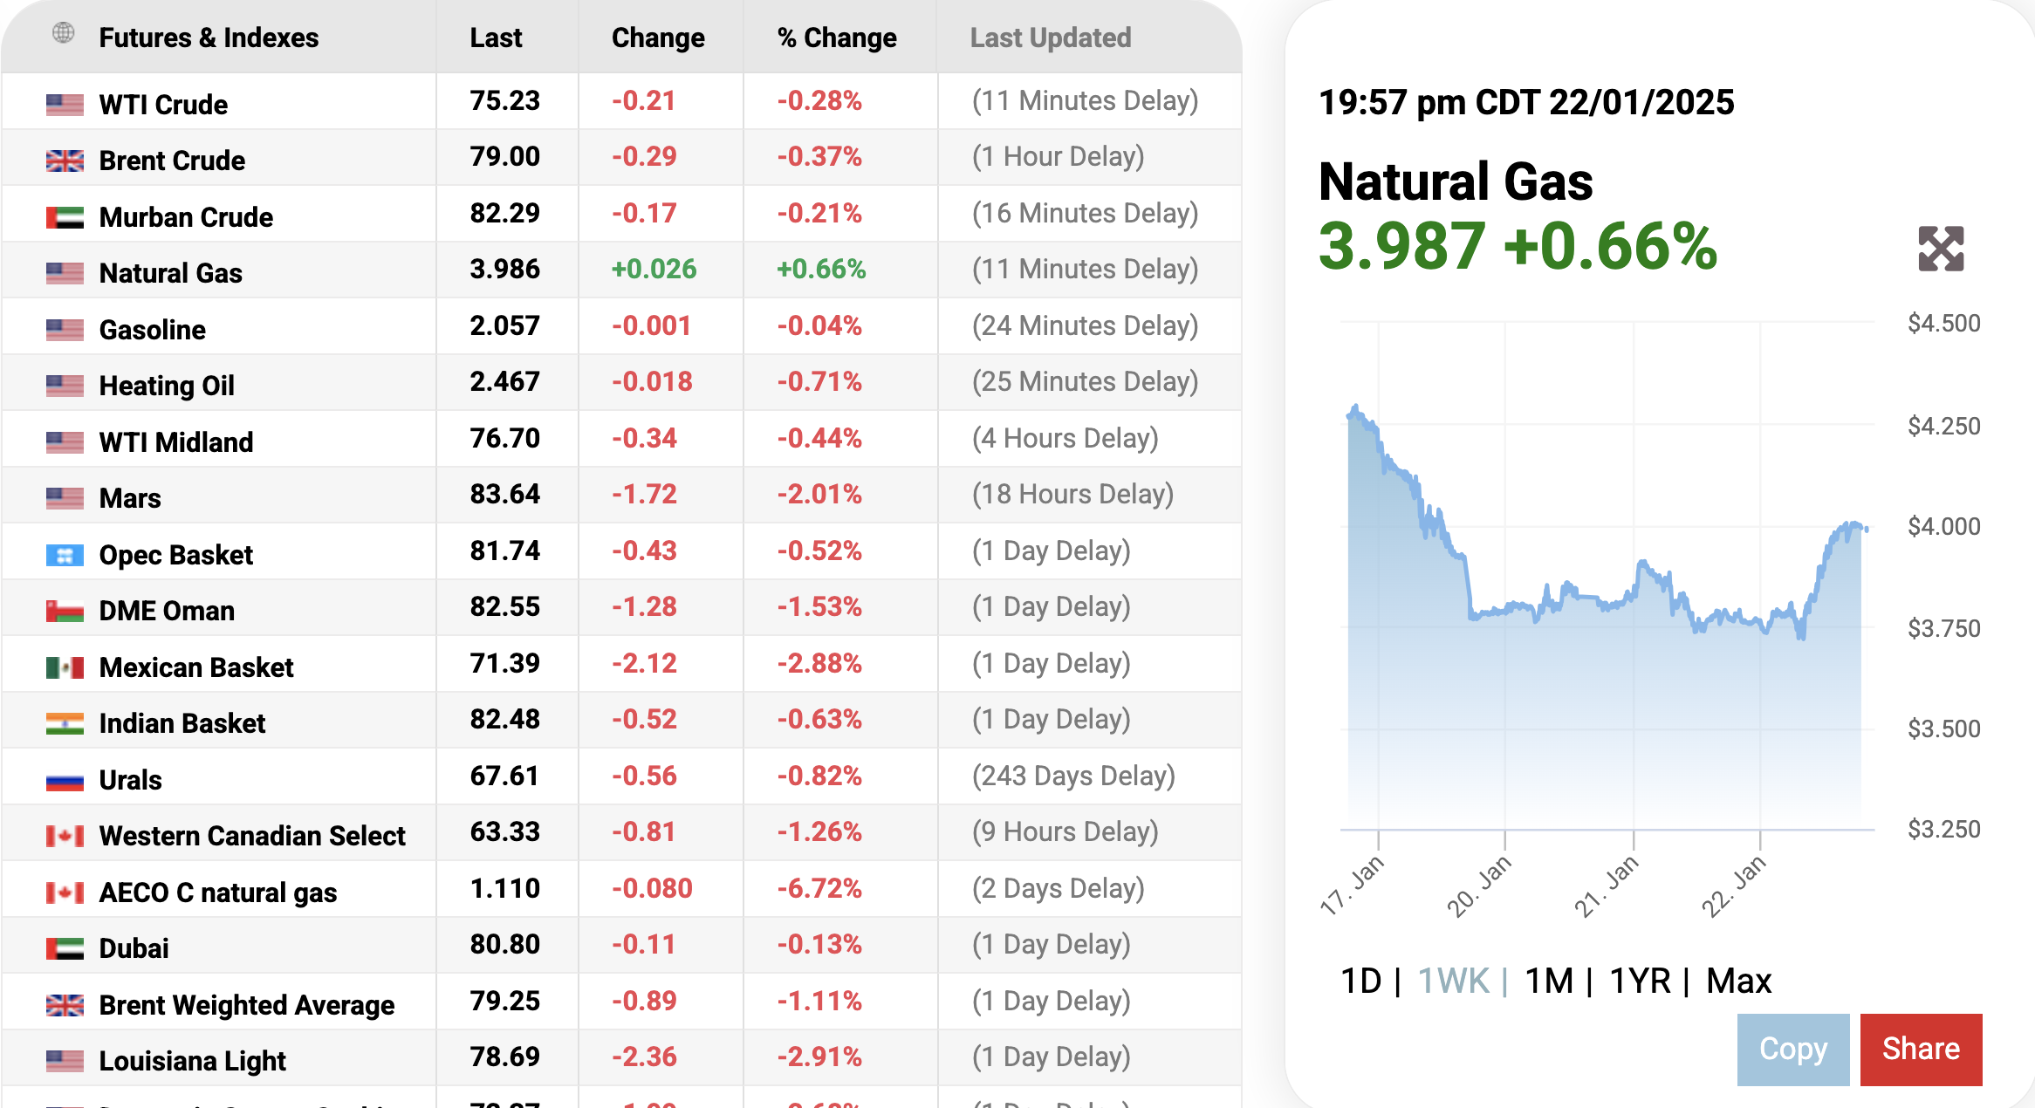The width and height of the screenshot is (2035, 1108).
Task: Open the Dubai link
Action: click(134, 948)
